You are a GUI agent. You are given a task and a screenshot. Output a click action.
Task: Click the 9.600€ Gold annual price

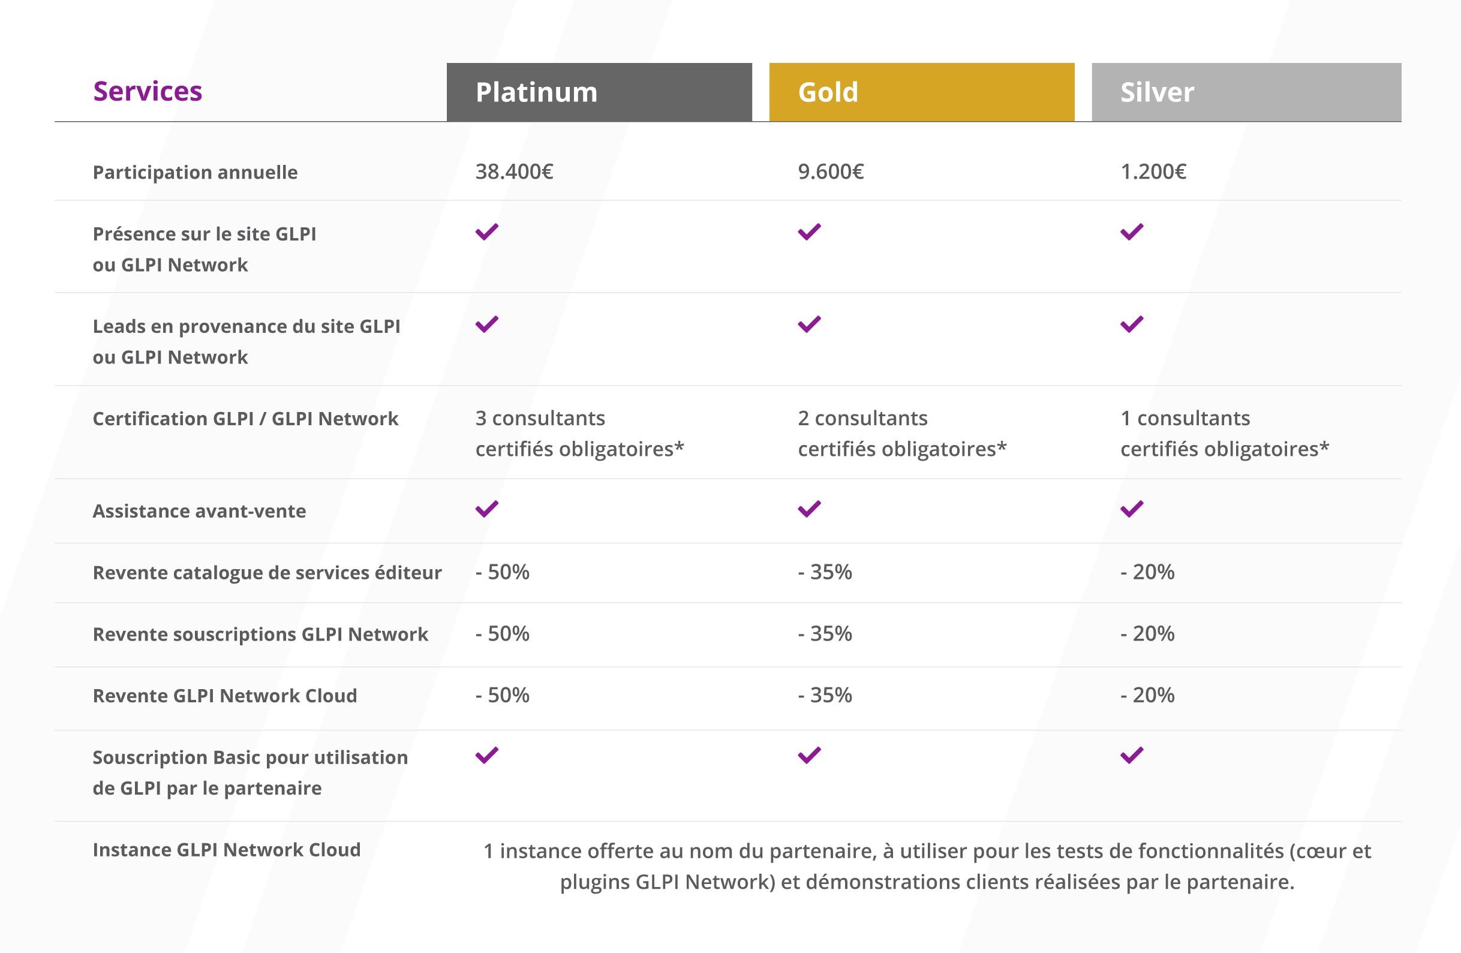coord(831,172)
